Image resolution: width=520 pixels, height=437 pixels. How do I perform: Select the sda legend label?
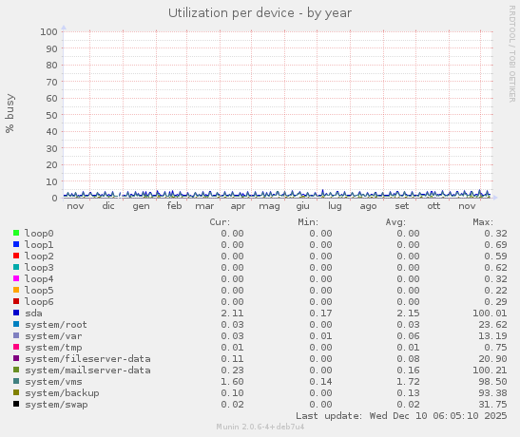(33, 313)
